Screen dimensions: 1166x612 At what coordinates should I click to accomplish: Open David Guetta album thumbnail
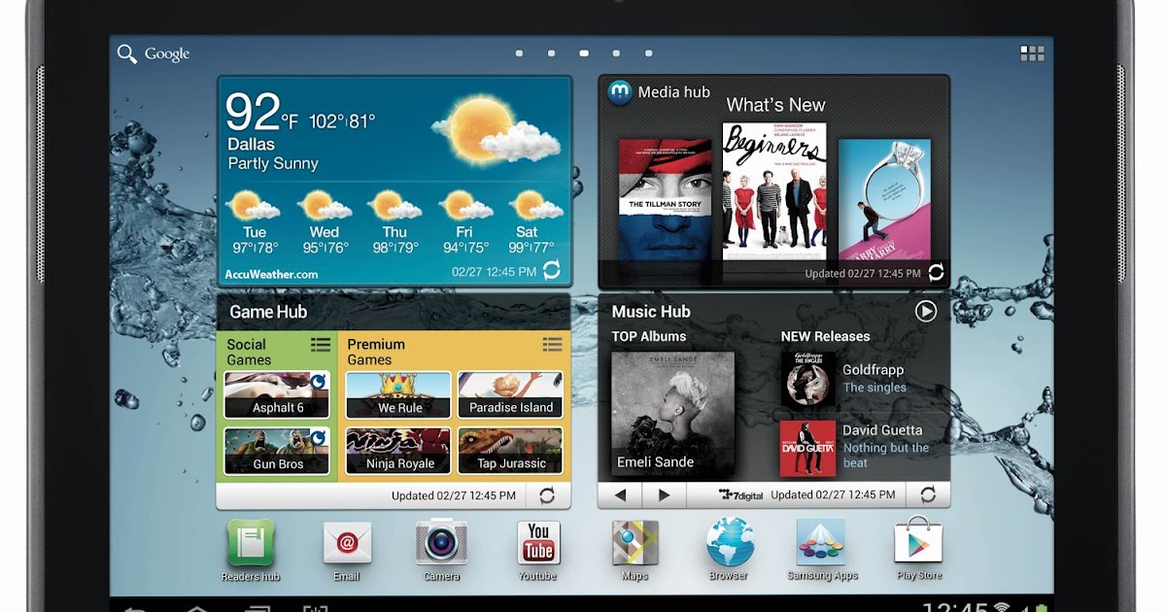[x=807, y=448]
